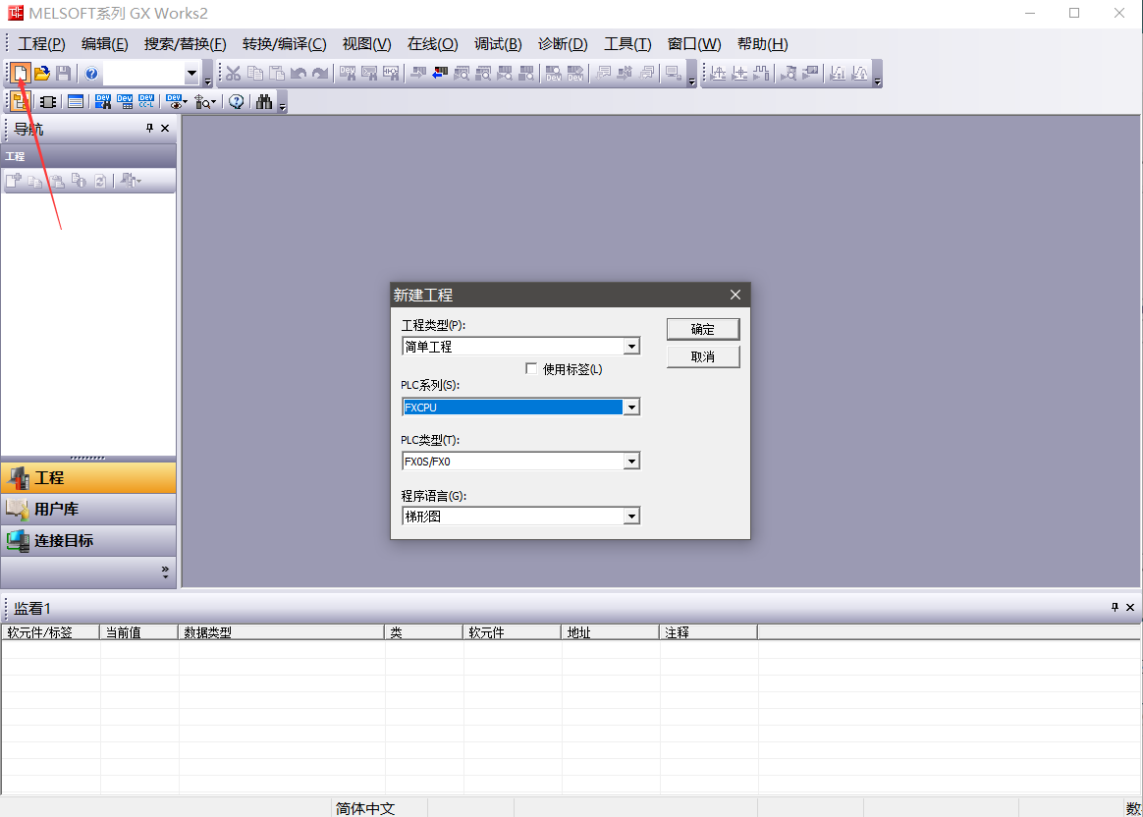Open the Diagnostics (诊断) menu
This screenshot has width=1143, height=817.
click(x=563, y=44)
